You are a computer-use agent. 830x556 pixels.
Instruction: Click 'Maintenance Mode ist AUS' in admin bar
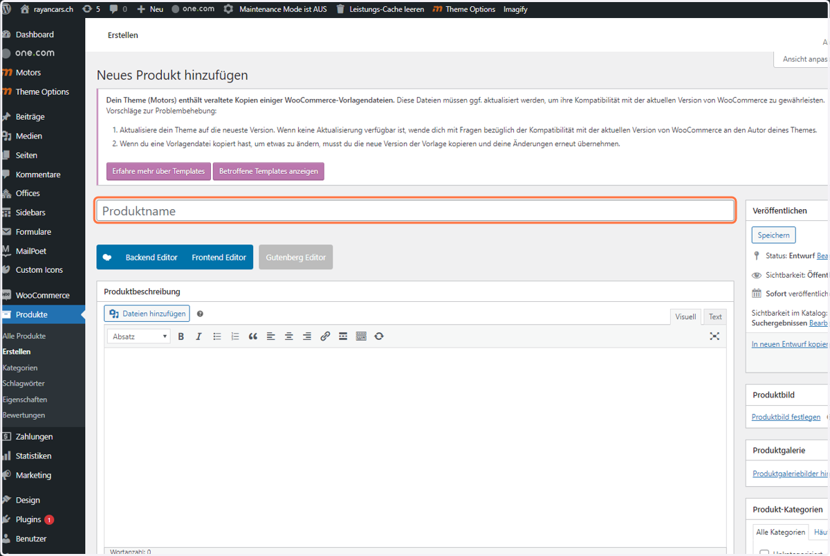click(x=276, y=10)
